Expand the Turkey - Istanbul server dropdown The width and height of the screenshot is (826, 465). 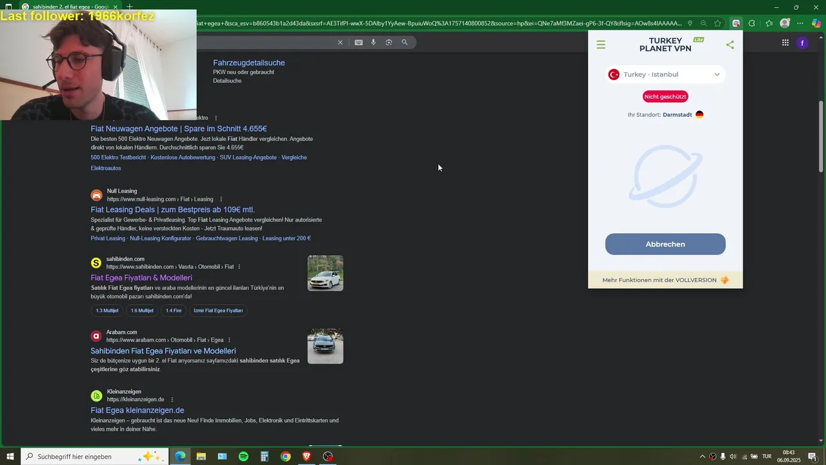coord(665,74)
